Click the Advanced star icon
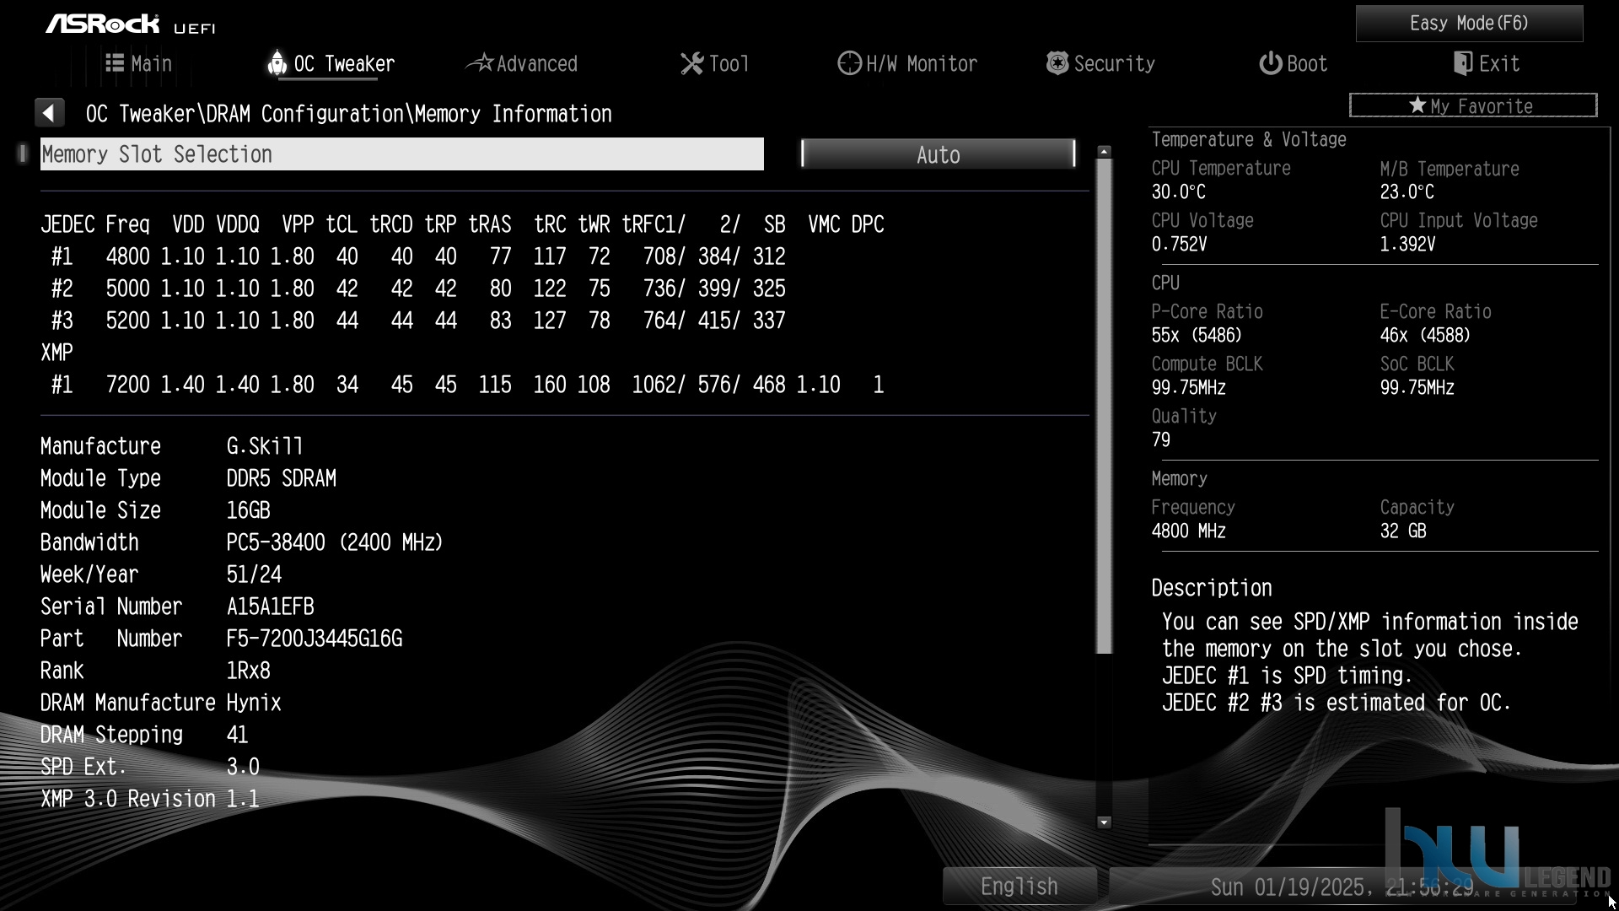The width and height of the screenshot is (1619, 911). (479, 63)
